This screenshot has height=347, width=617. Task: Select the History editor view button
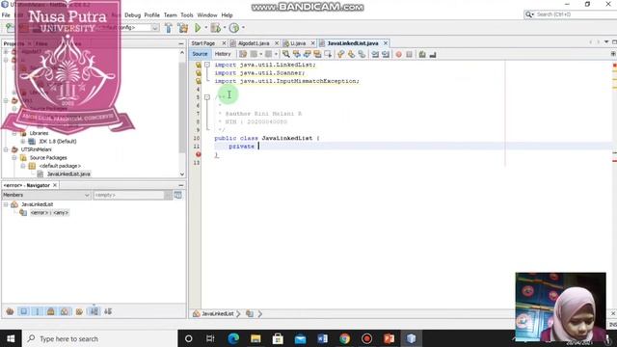click(x=223, y=54)
